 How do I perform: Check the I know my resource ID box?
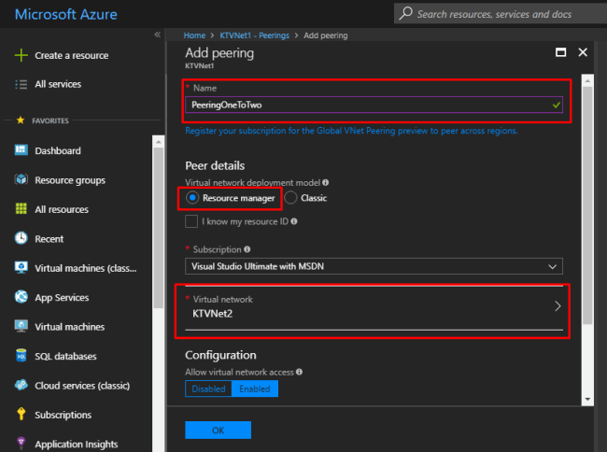pos(191,221)
